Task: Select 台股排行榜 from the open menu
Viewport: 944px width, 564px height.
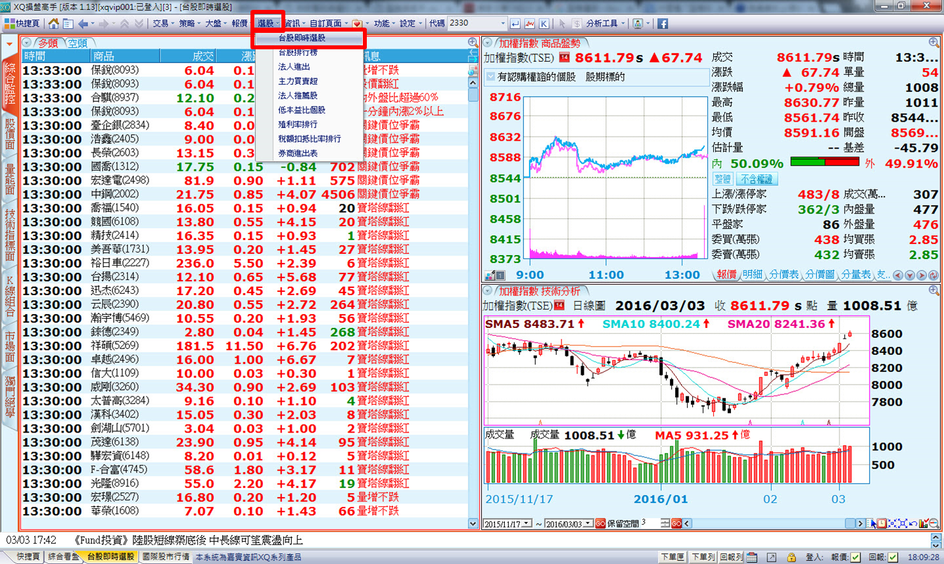Action: 298,53
